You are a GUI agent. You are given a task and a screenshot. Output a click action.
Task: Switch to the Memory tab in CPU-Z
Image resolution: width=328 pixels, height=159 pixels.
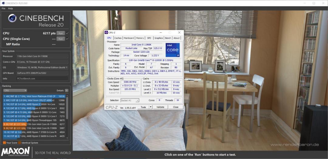(x=140, y=38)
